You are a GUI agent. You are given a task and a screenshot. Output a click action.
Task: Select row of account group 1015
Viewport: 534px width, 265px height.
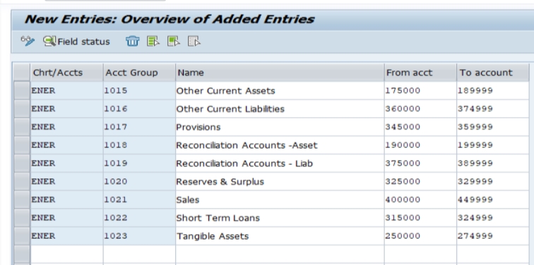click(x=22, y=91)
